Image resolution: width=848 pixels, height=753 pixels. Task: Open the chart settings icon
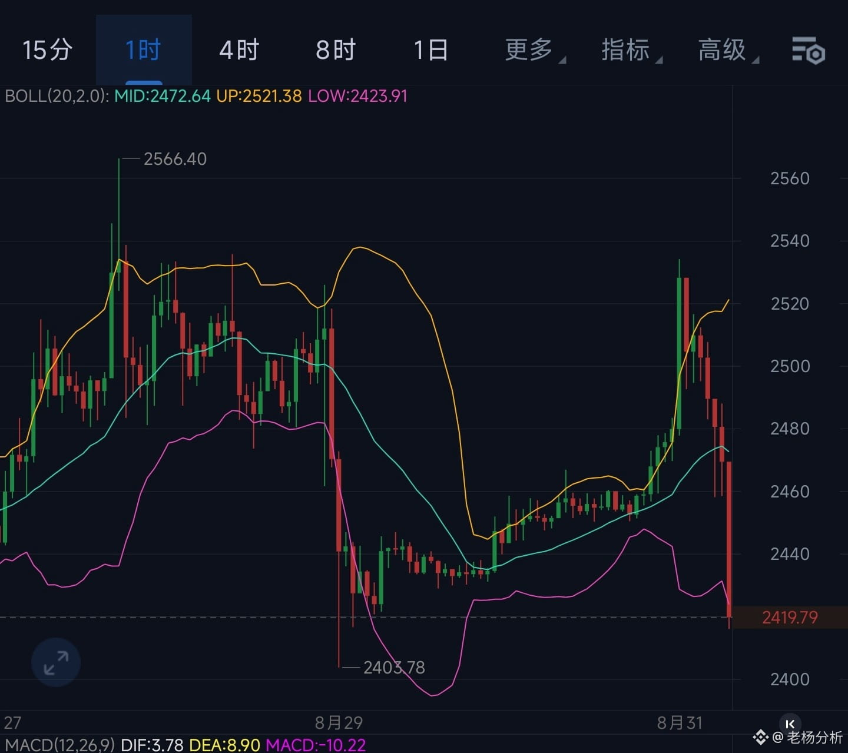pos(808,50)
